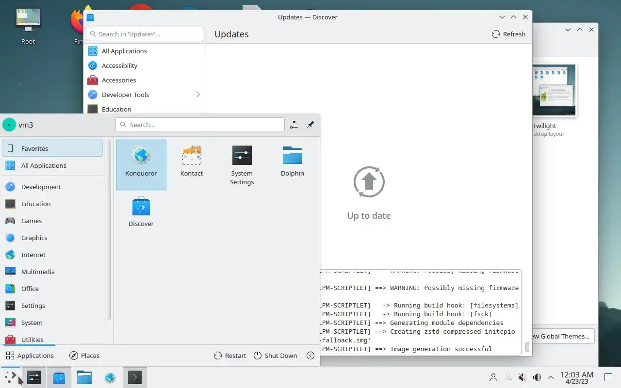Click the user switcher tray icon
The height and width of the screenshot is (388, 621).
(x=493, y=377)
